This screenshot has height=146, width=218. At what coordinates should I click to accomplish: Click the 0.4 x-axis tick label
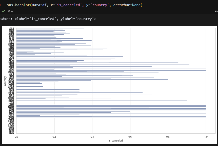92,137
